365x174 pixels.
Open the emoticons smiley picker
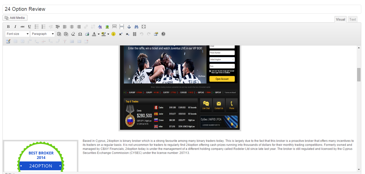pyautogui.click(x=113, y=34)
